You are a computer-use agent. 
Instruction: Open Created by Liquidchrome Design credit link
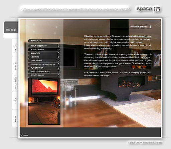pos(145,142)
